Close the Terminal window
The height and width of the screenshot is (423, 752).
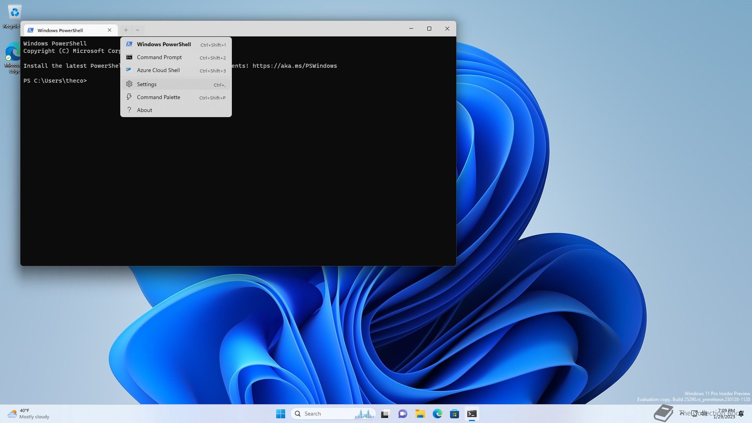447,29
